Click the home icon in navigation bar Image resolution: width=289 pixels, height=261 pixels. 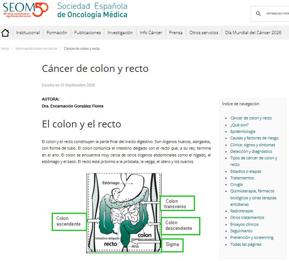[5, 33]
